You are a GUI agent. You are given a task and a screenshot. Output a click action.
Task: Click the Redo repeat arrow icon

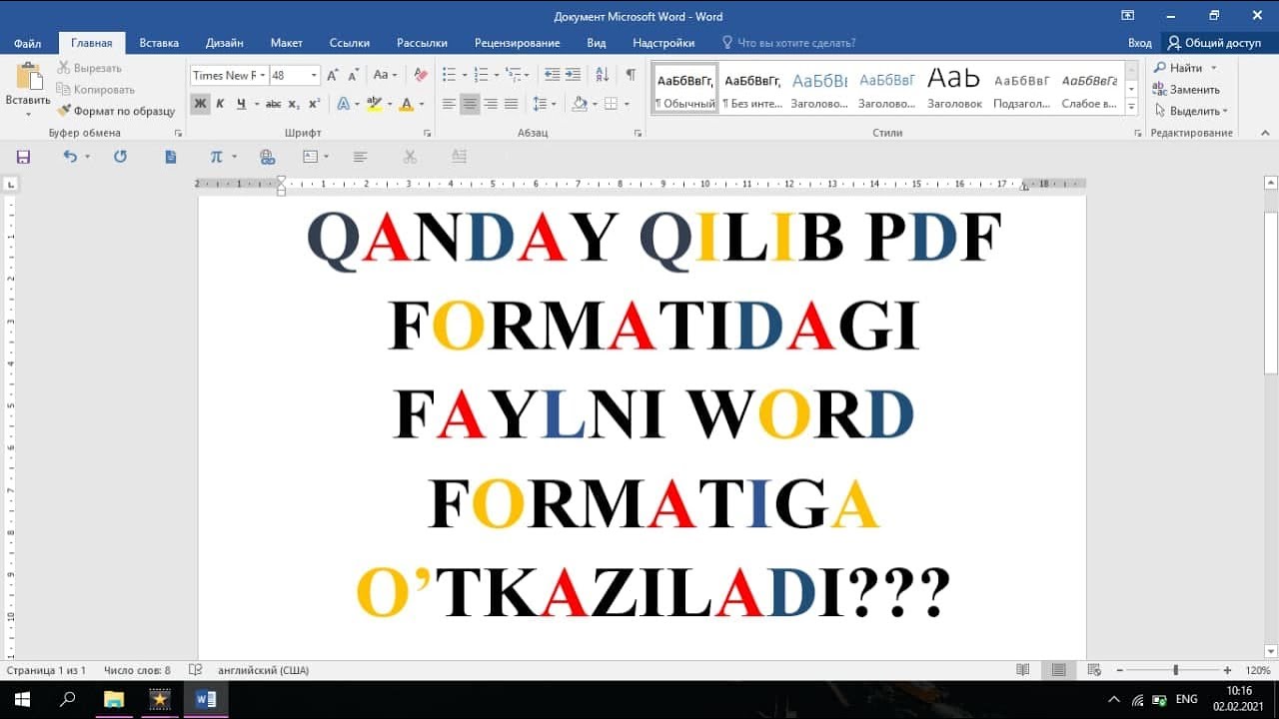point(121,157)
